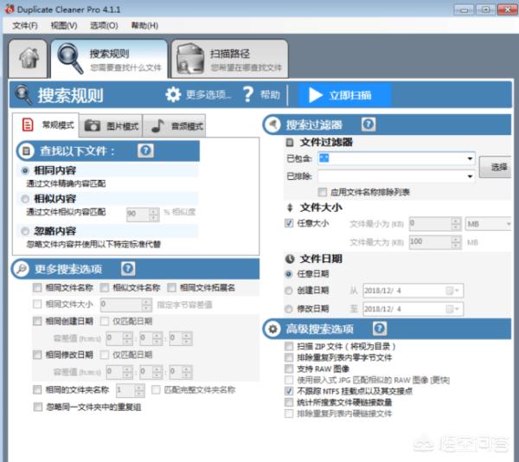519x462 pixels.
Task: Click the 更多搜索选项 magnifier icon
Action: pos(21,269)
